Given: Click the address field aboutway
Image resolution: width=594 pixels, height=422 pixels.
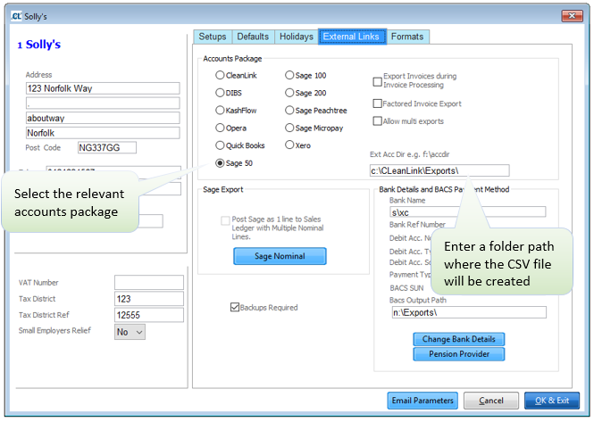Looking at the screenshot, I should tap(103, 118).
